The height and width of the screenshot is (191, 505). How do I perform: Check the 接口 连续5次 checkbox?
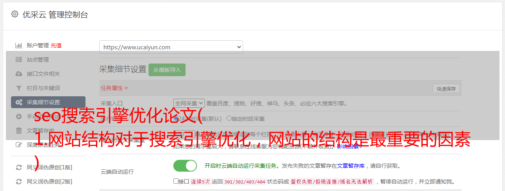pos(176,181)
